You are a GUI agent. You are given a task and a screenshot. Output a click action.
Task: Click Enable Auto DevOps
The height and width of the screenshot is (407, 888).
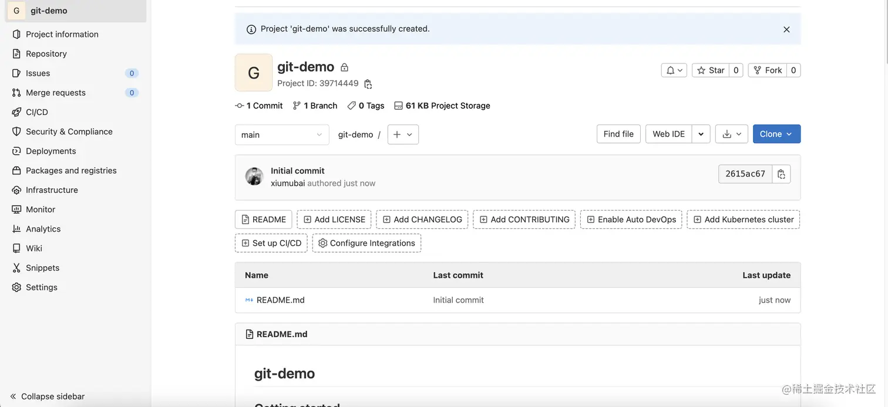coord(631,219)
